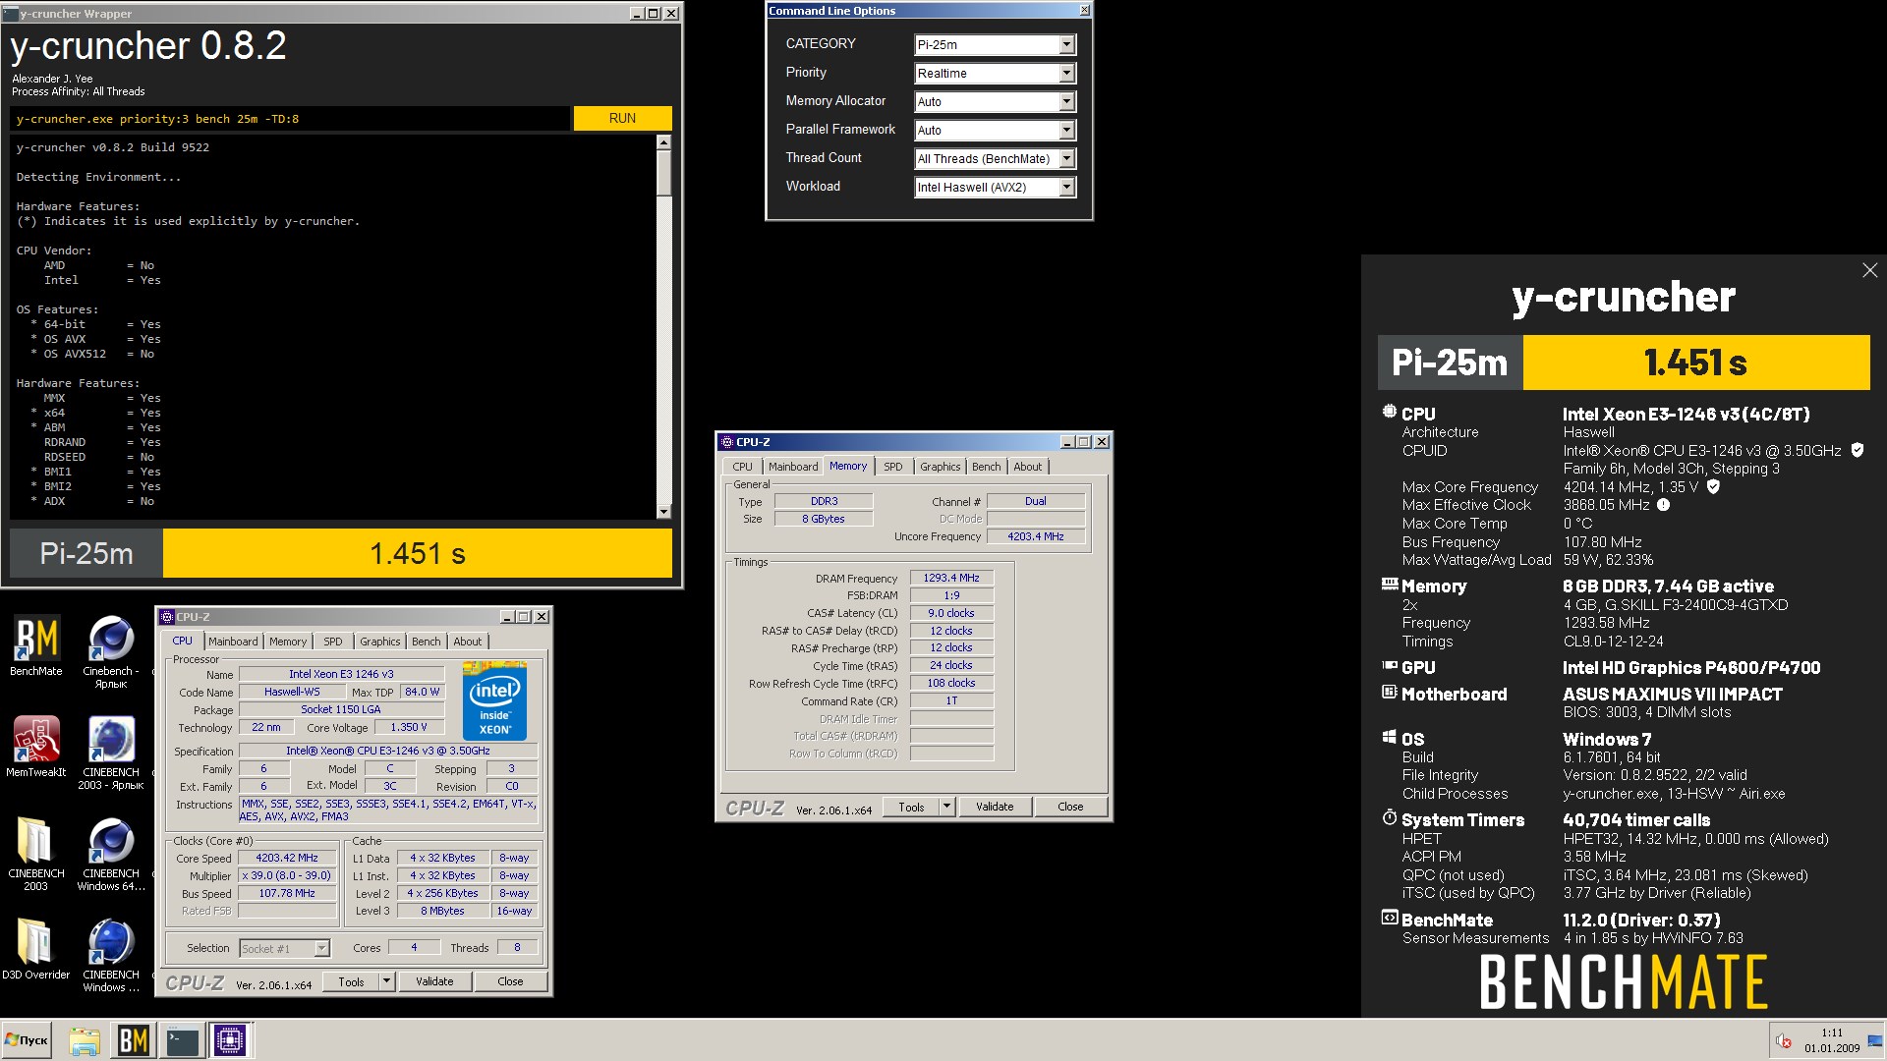1887x1061 pixels.
Task: Expand Tools arrow in CPU-Z CPU window
Action: pyautogui.click(x=386, y=981)
